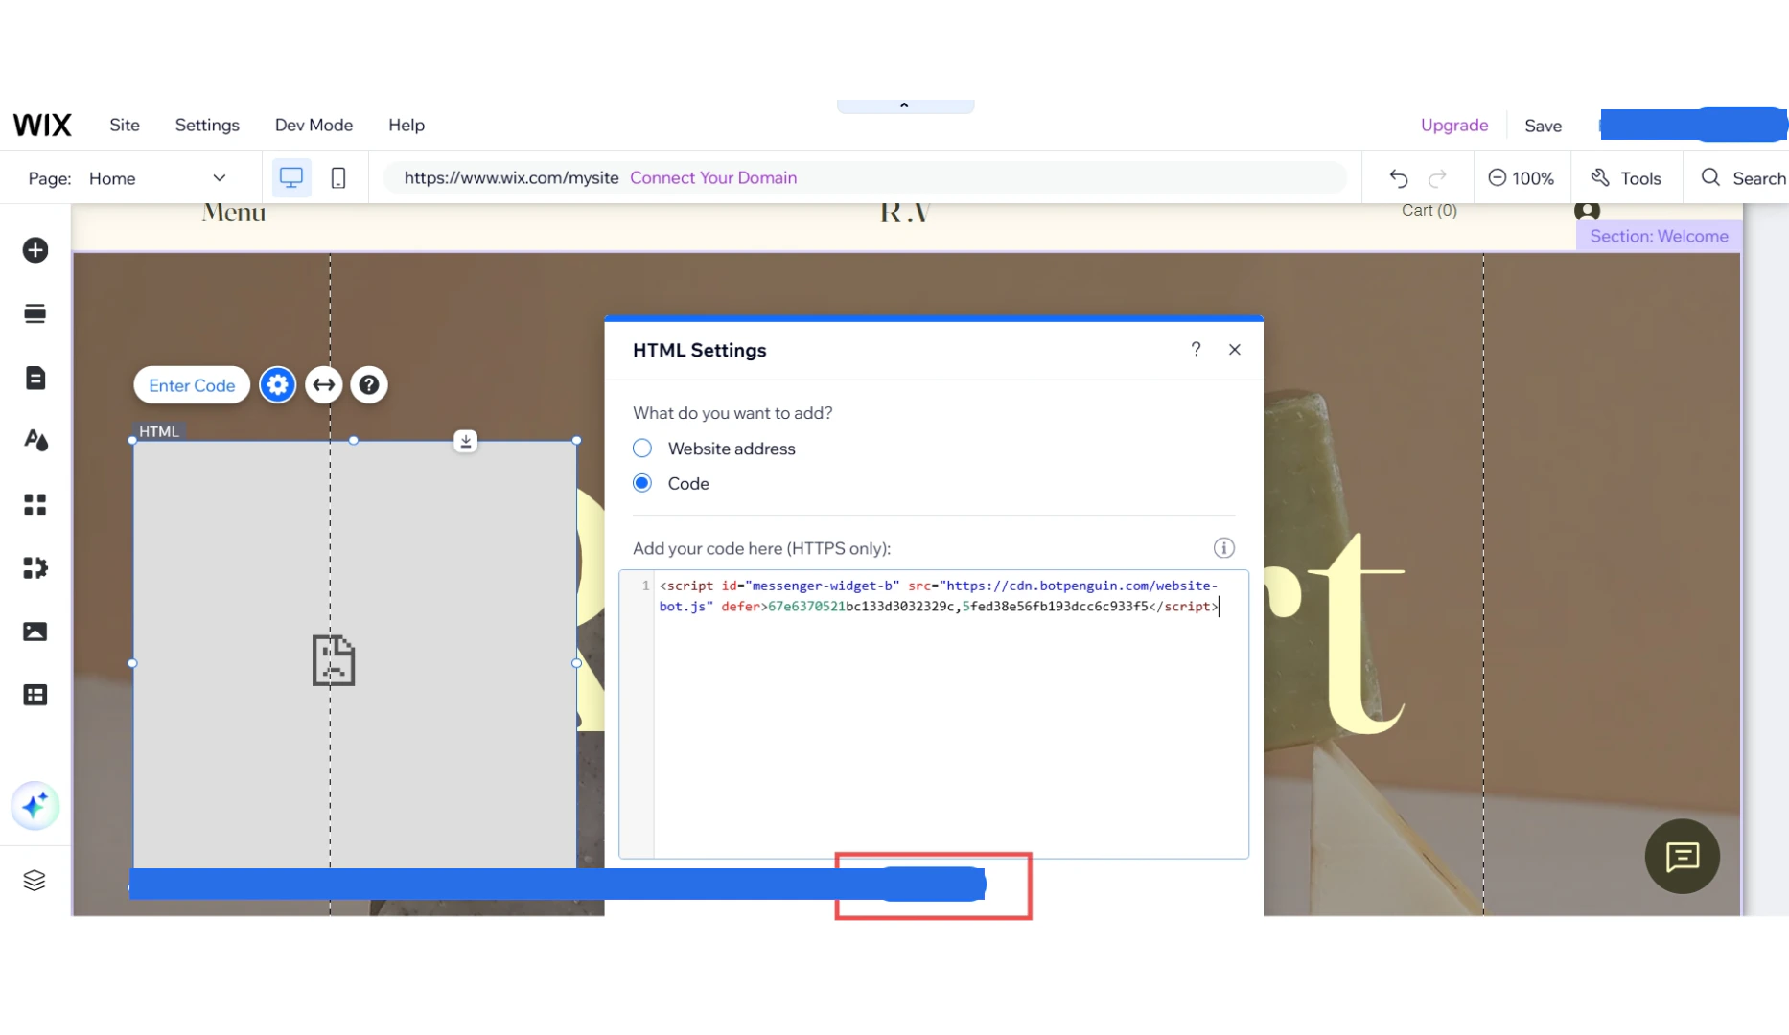Click the Enter Code button
1789x1035 pixels.
(192, 385)
